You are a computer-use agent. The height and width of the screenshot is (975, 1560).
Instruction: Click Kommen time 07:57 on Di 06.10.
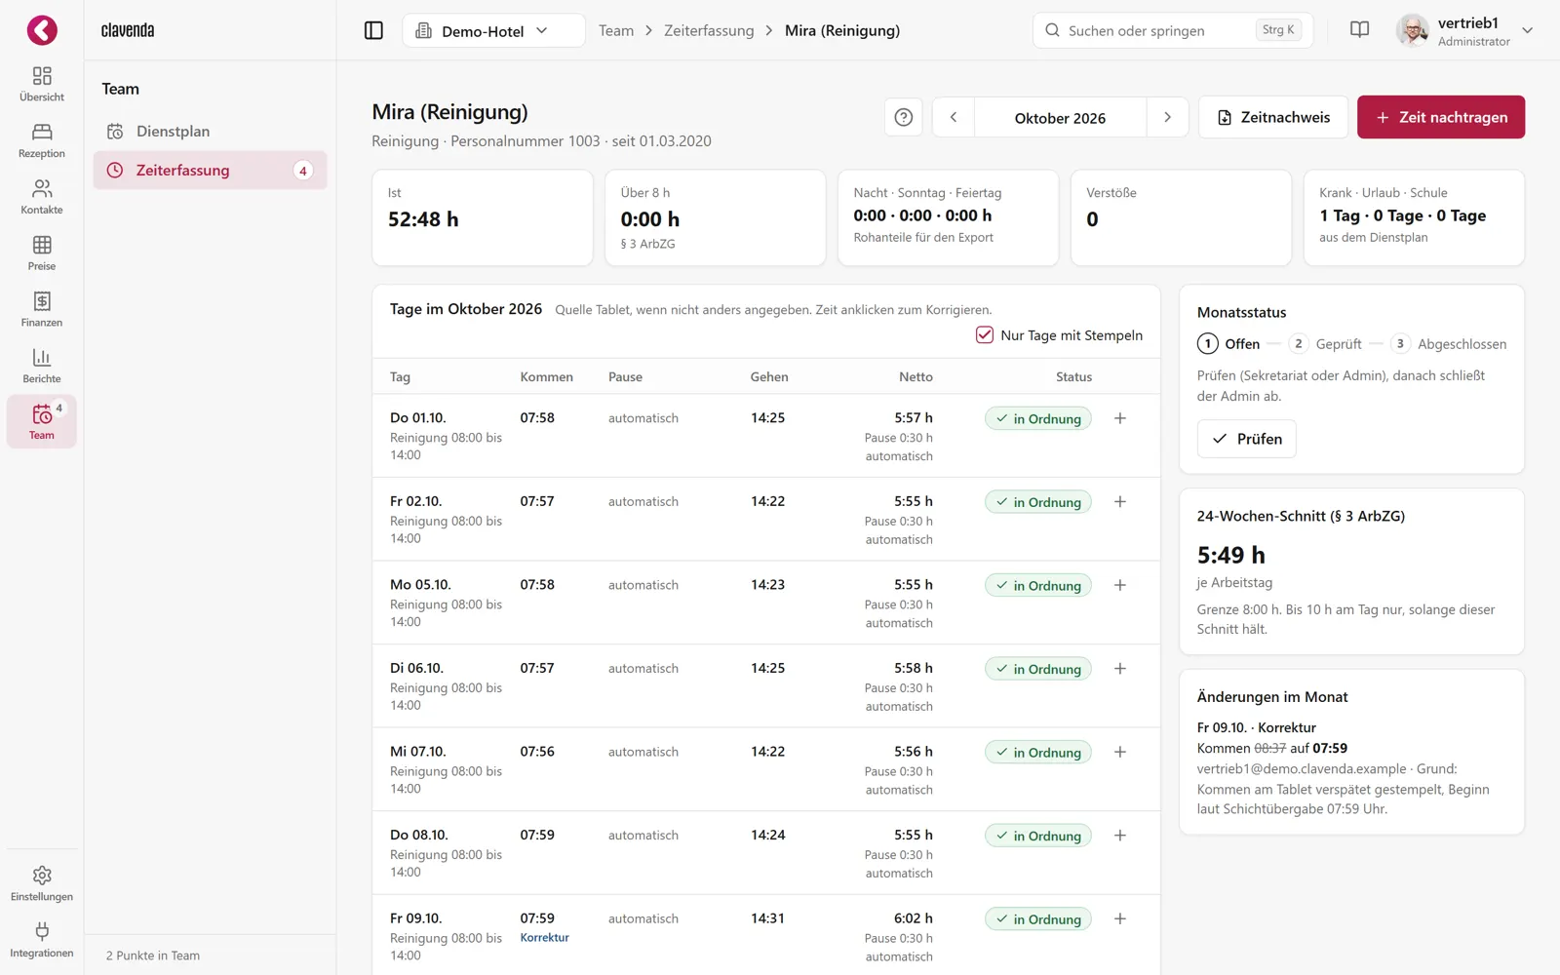pos(537,668)
